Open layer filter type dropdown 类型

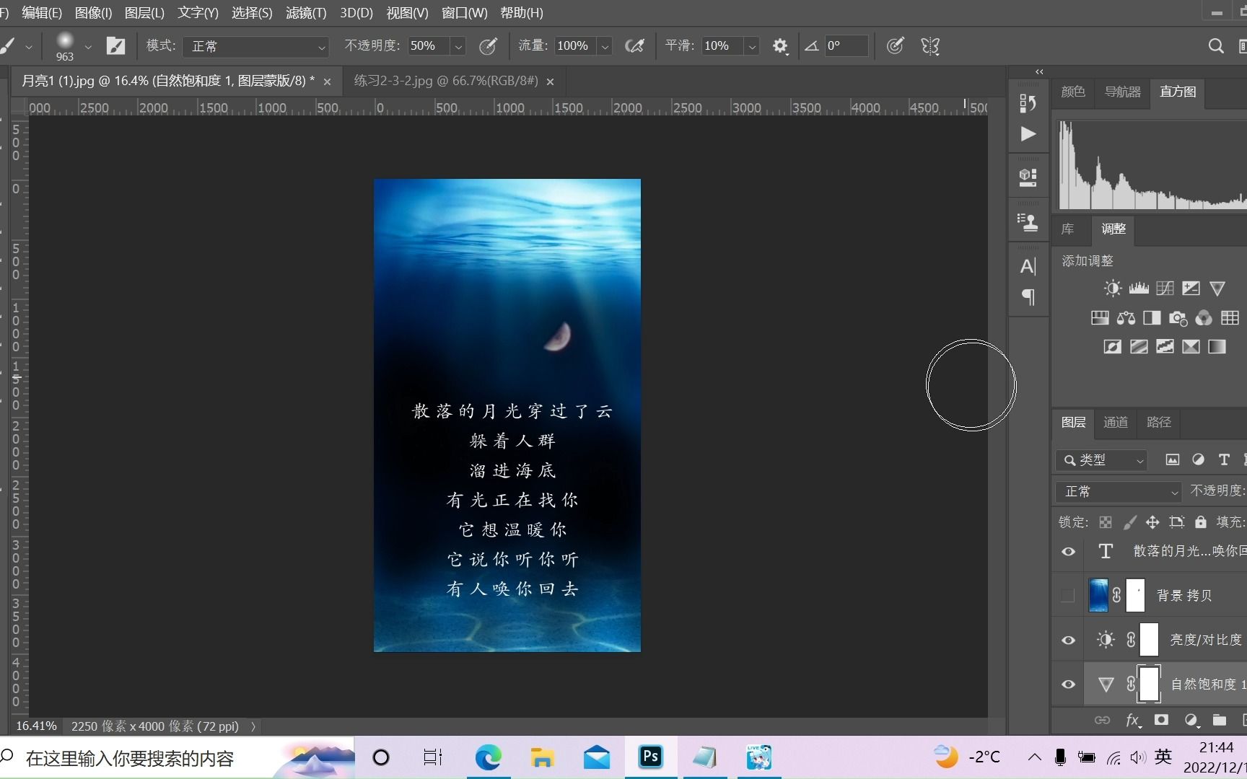coord(1101,460)
